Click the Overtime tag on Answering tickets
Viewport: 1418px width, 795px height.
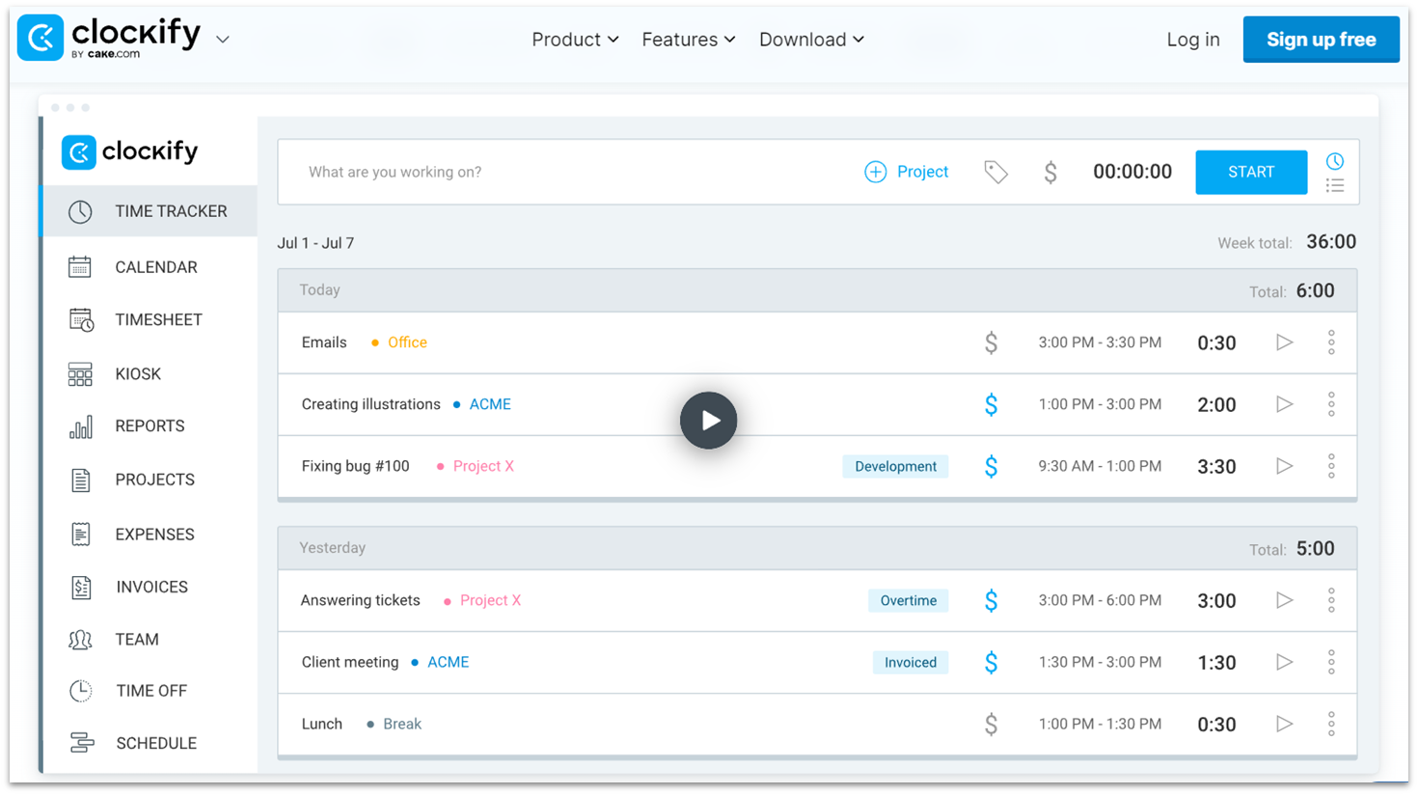[x=908, y=600]
